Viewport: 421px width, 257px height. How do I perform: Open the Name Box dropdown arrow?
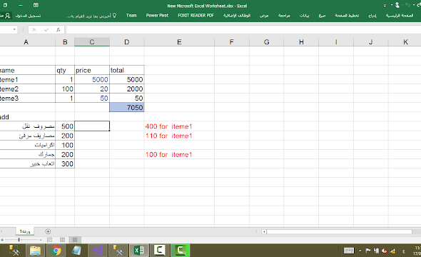click(14, 29)
